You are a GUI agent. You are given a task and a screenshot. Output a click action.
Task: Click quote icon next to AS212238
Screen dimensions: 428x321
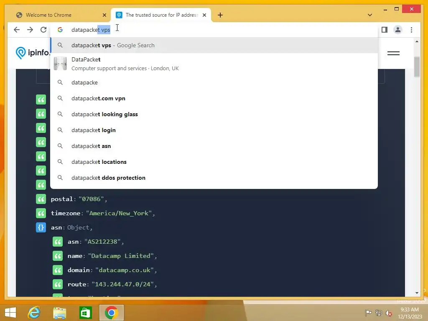[x=58, y=242]
